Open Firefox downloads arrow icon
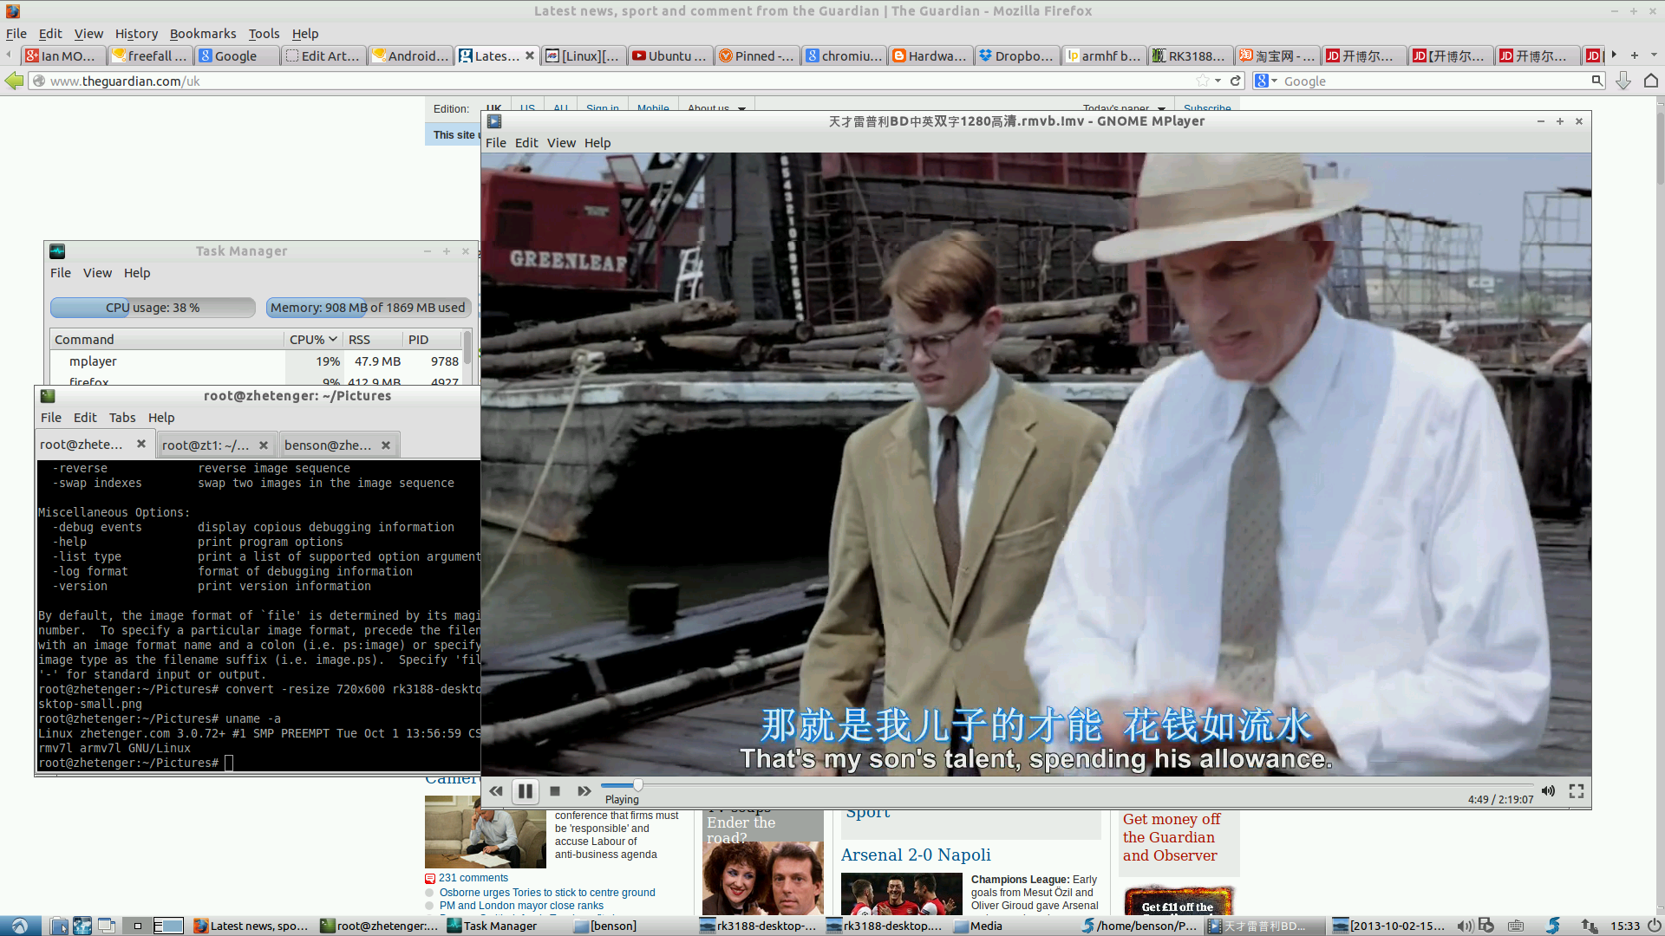The height and width of the screenshot is (936, 1665). coord(1623,81)
